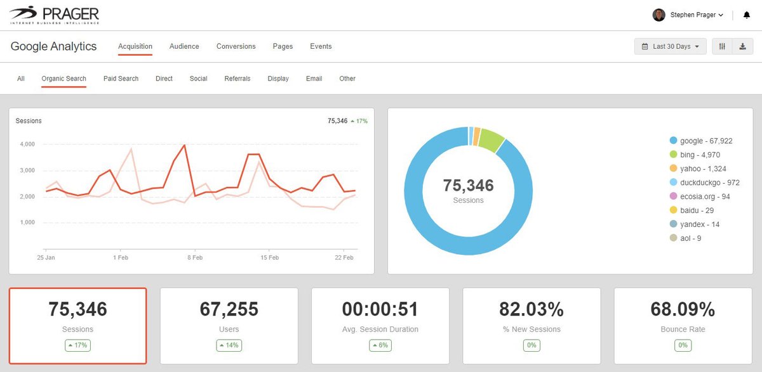Click the ecosia.org legend color dot
762x372 pixels.
click(673, 196)
